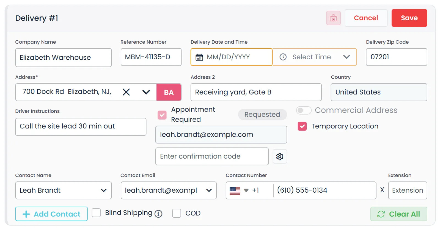Open the Contact Name dropdown
The width and height of the screenshot is (440, 230).
104,190
